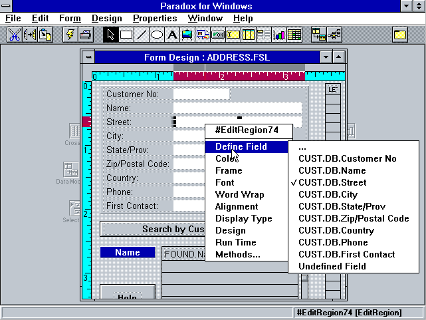The height and width of the screenshot is (320, 426).
Task: Choose Undefined Field option
Action: point(354,266)
